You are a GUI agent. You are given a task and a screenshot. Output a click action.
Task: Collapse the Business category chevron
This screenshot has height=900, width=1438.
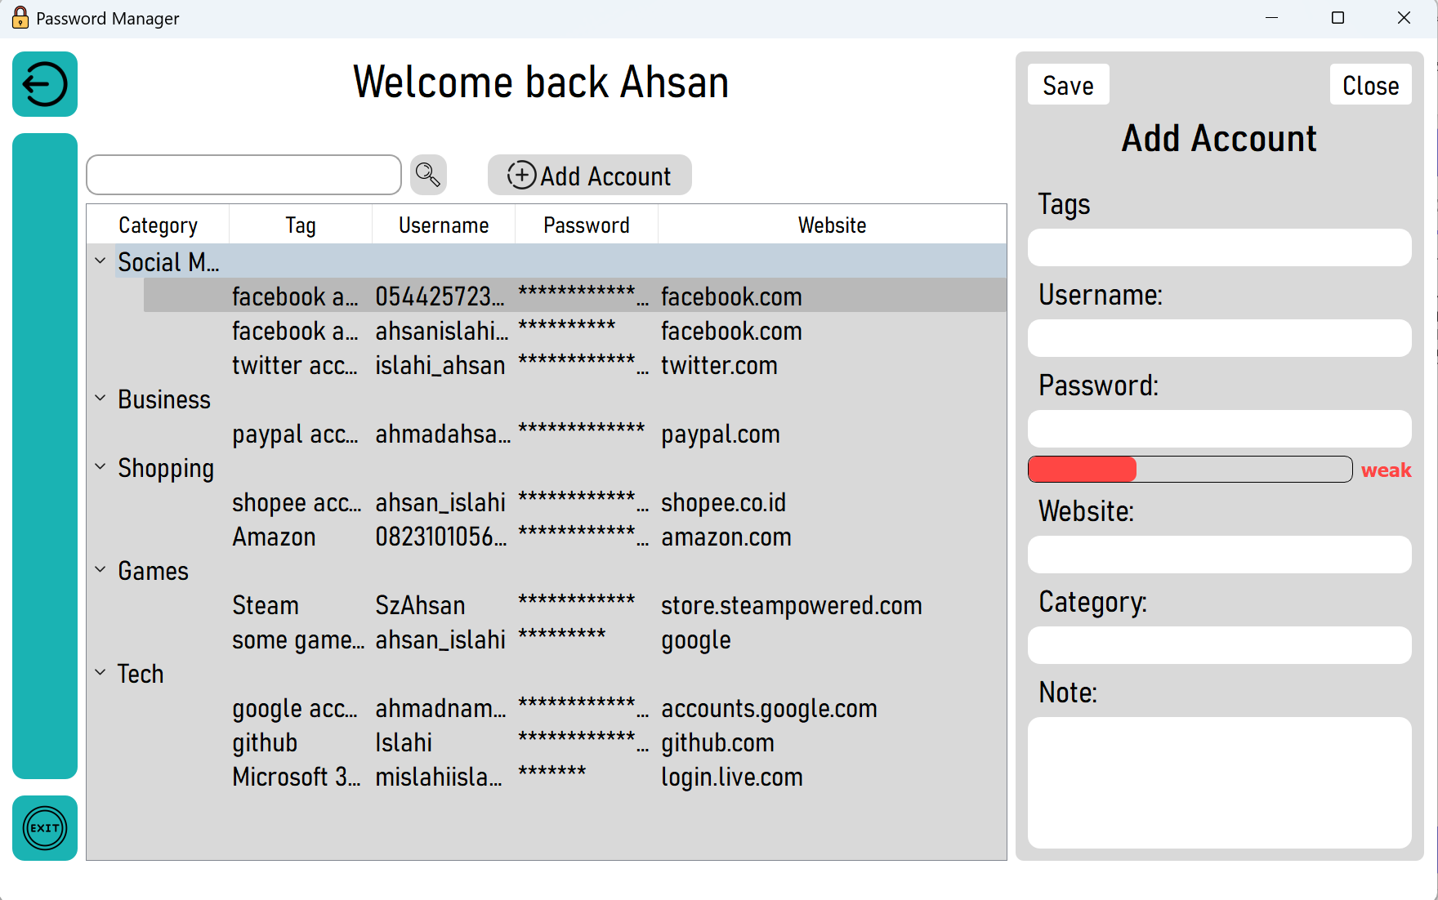(100, 399)
